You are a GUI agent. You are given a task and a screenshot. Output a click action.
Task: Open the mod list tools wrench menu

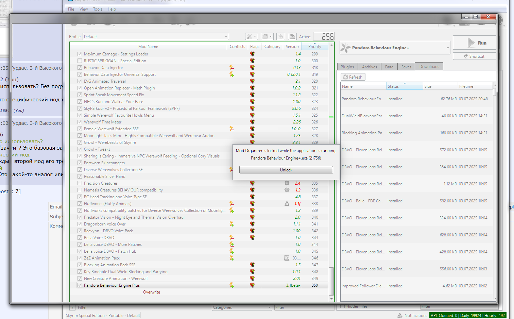point(252,36)
